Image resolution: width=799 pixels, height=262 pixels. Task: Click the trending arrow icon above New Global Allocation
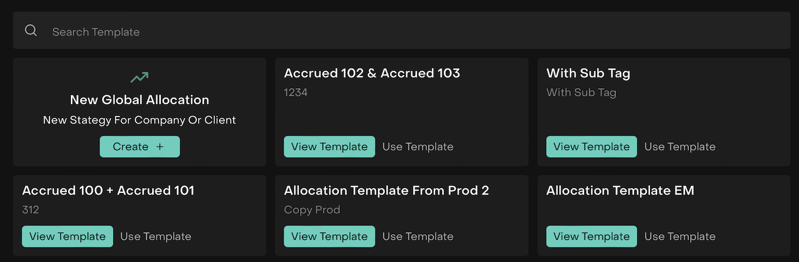point(139,77)
